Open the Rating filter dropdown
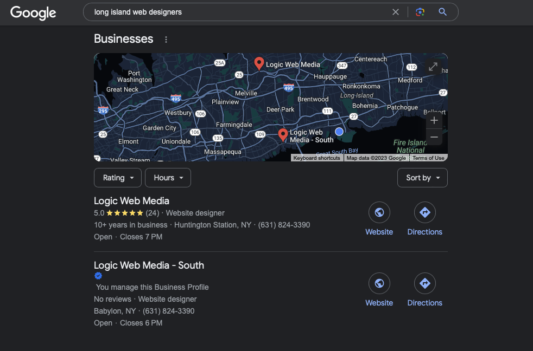The width and height of the screenshot is (533, 351). [x=117, y=178]
